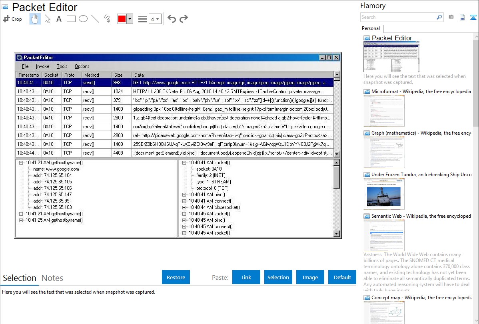Open the Microformat Wikipedia snapshot thumbnail
The width and height of the screenshot is (479, 324).
click(384, 111)
